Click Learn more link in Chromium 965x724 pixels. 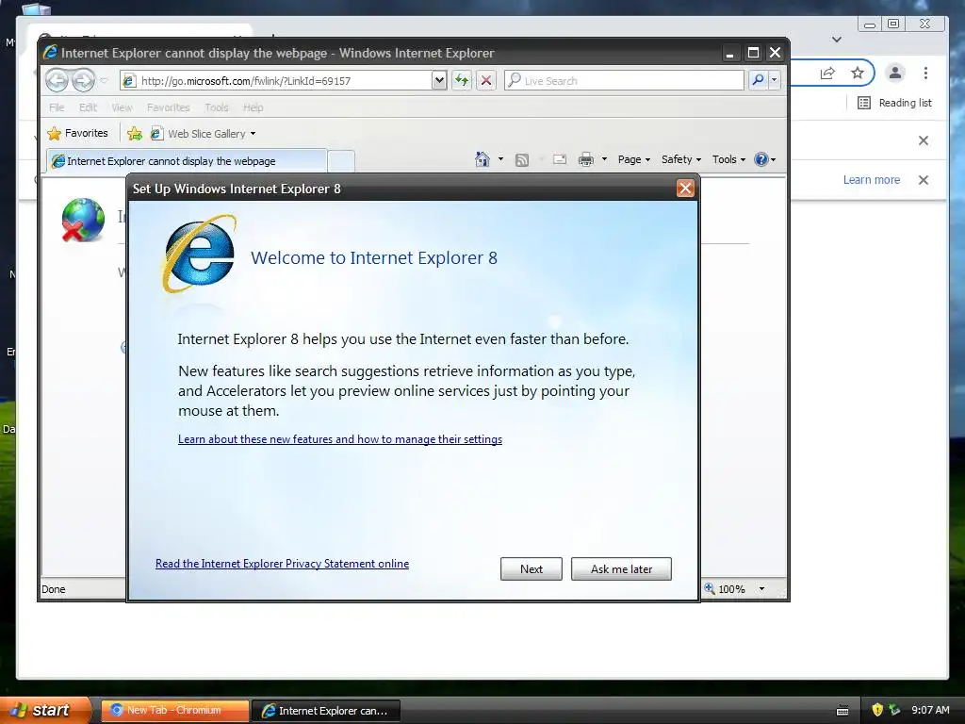tap(872, 180)
